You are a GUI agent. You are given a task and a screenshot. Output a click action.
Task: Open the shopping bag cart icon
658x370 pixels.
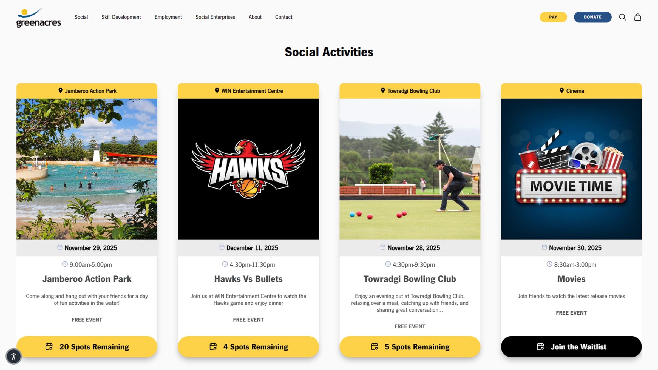coord(638,17)
